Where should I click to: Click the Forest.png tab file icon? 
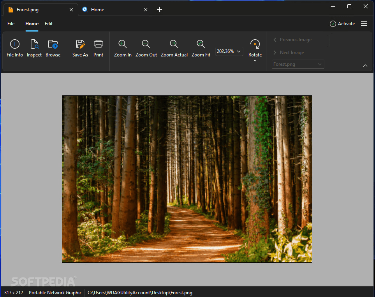coord(11,10)
